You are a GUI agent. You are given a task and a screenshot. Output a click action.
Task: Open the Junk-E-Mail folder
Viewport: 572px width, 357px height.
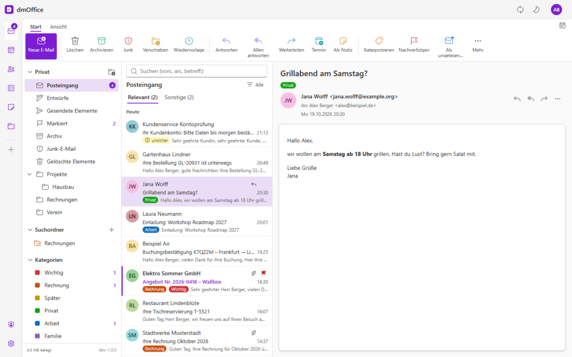coord(72,149)
